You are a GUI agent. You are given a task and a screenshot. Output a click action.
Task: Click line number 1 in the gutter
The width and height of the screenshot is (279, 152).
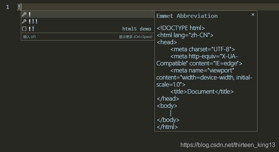tap(7, 7)
